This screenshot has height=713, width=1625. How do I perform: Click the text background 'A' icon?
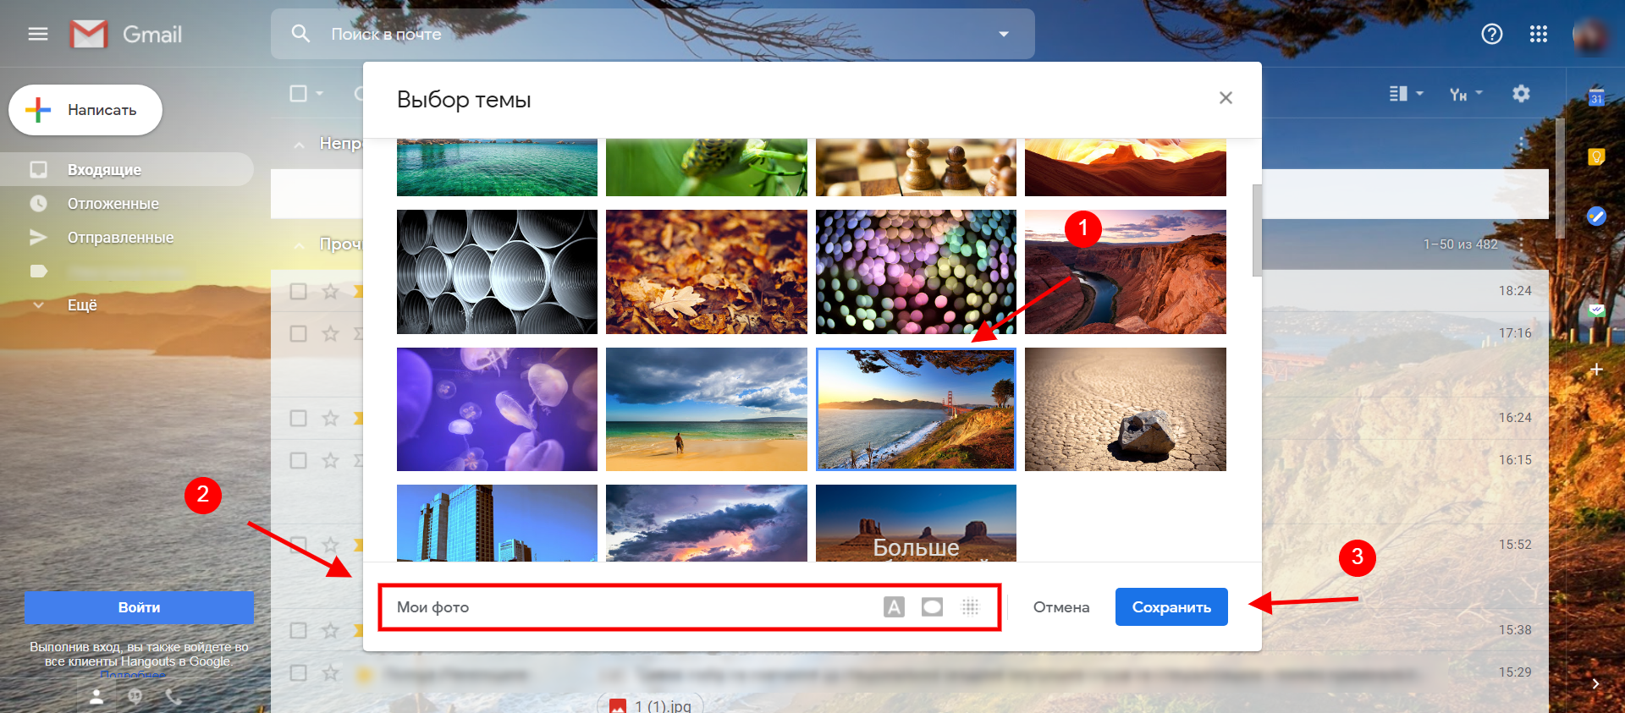[894, 606]
